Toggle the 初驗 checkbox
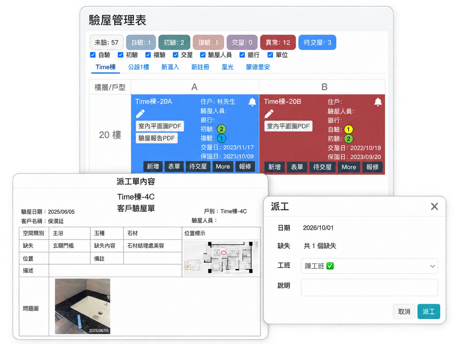The width and height of the screenshot is (459, 344). click(120, 55)
